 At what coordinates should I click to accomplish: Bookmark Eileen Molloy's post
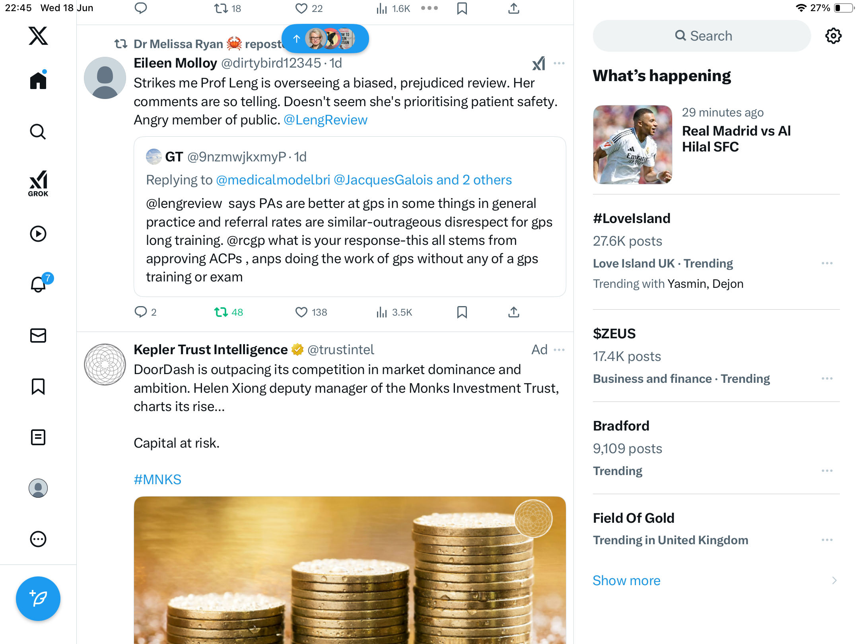(x=462, y=312)
